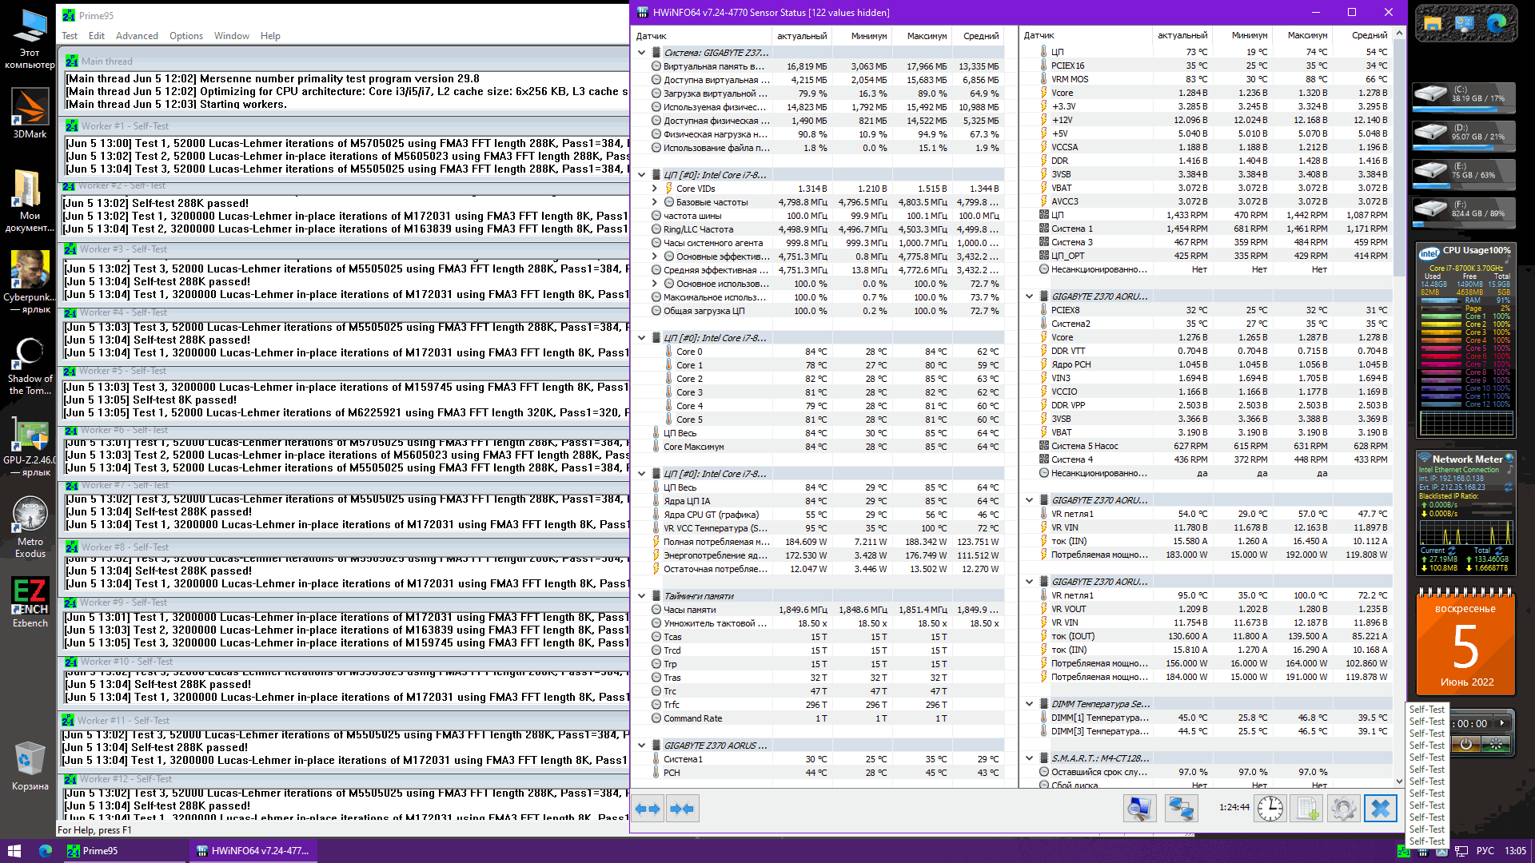Click the HWiNFO vertical scrollbar
1535x863 pixels.
1399,408
